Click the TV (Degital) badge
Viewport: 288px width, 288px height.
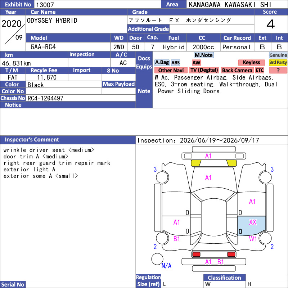point(204,70)
